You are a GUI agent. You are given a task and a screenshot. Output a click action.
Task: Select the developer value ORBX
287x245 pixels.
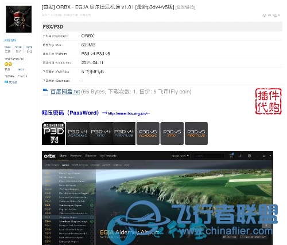coord(87,36)
